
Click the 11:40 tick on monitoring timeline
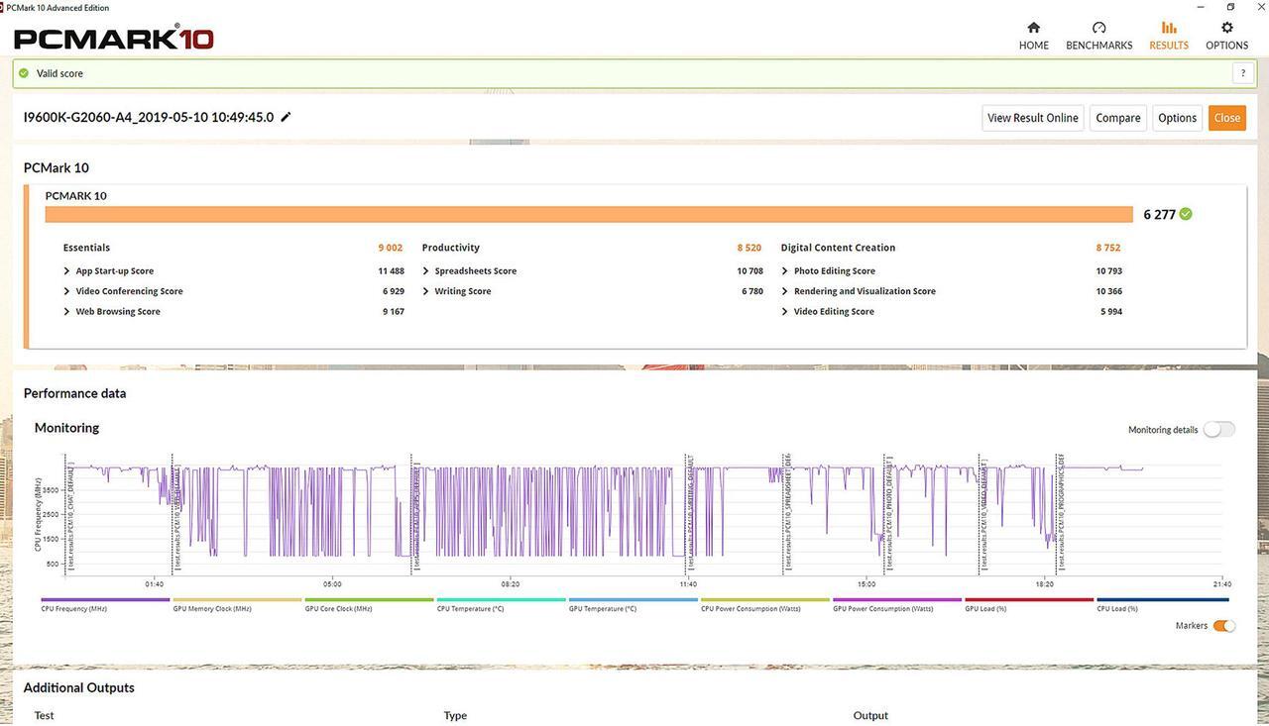688,584
